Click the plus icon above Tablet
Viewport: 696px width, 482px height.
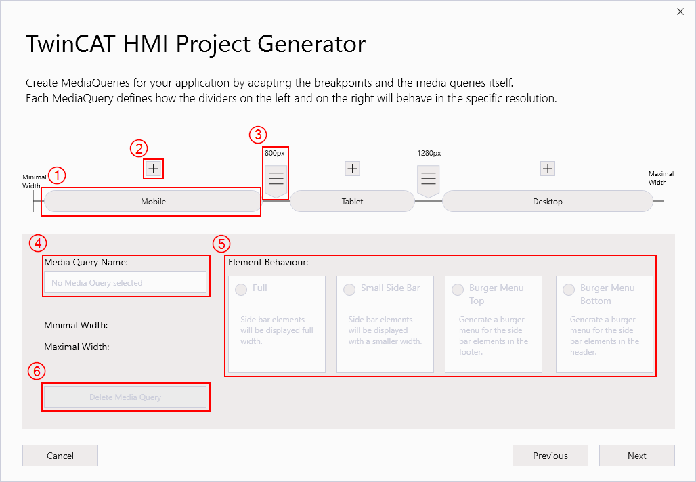point(353,169)
